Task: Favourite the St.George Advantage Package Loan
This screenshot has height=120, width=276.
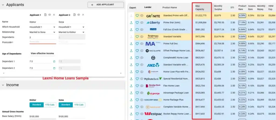Action: point(137,93)
